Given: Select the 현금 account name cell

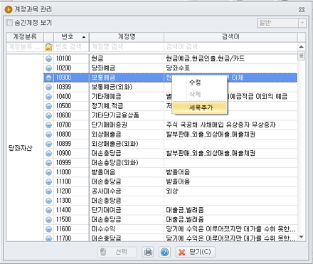Looking at the screenshot, I should point(127,59).
